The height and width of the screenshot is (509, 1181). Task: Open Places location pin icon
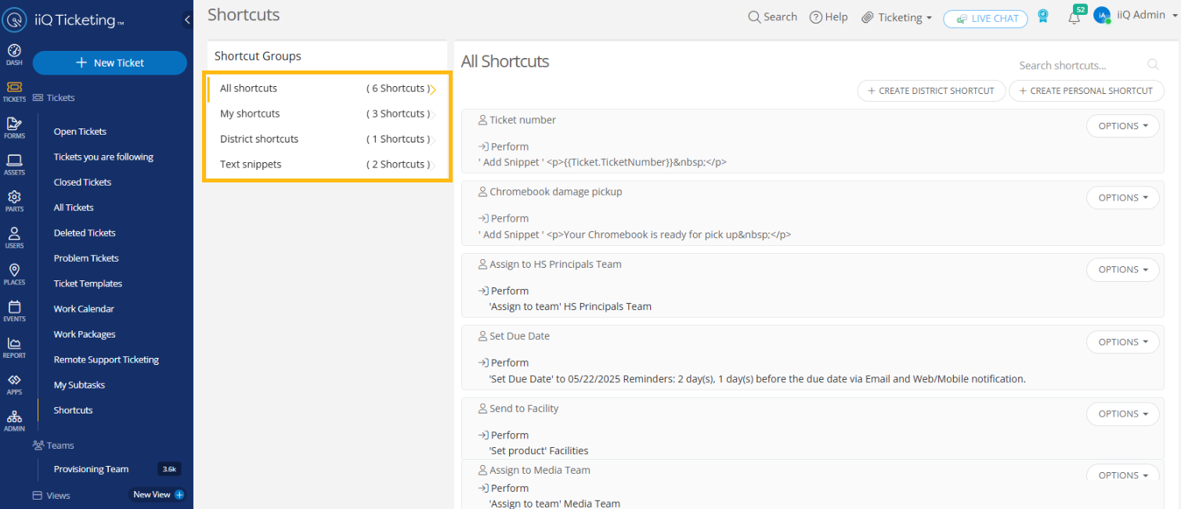coord(14,274)
